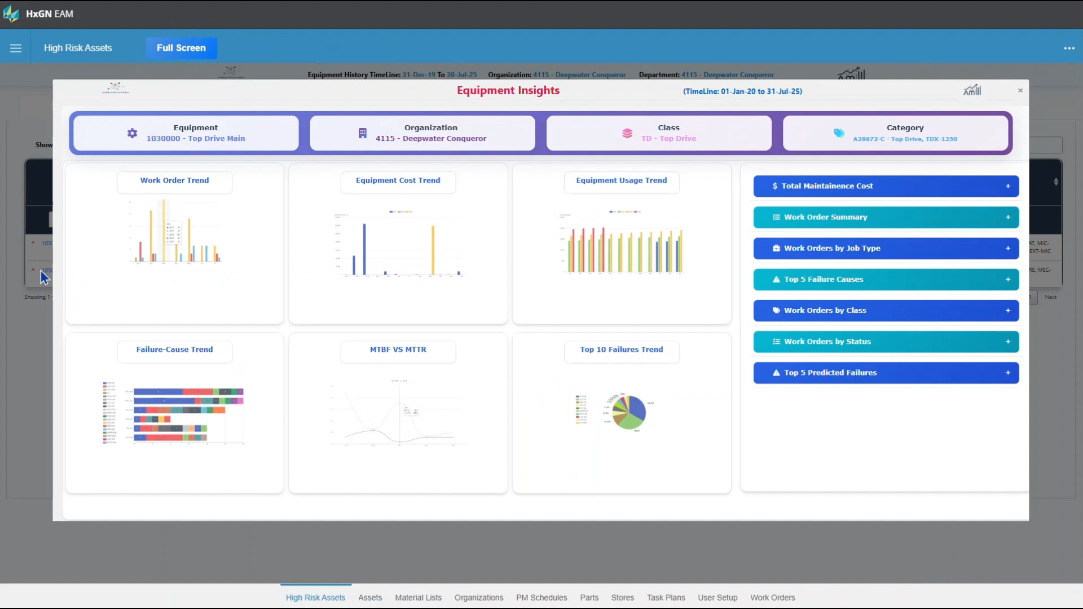The image size is (1083, 609).
Task: Click the chart icon in Equipment Insights header
Action: click(x=973, y=90)
